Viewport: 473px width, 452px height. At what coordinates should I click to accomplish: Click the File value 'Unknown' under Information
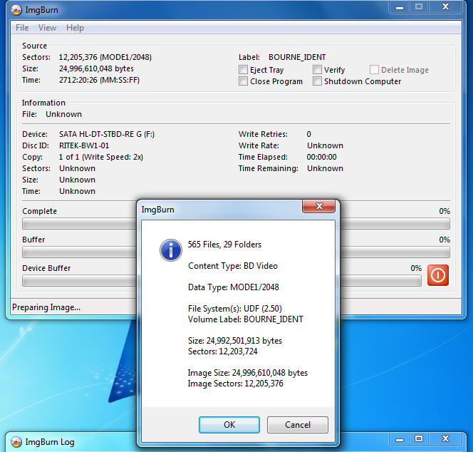(63, 115)
